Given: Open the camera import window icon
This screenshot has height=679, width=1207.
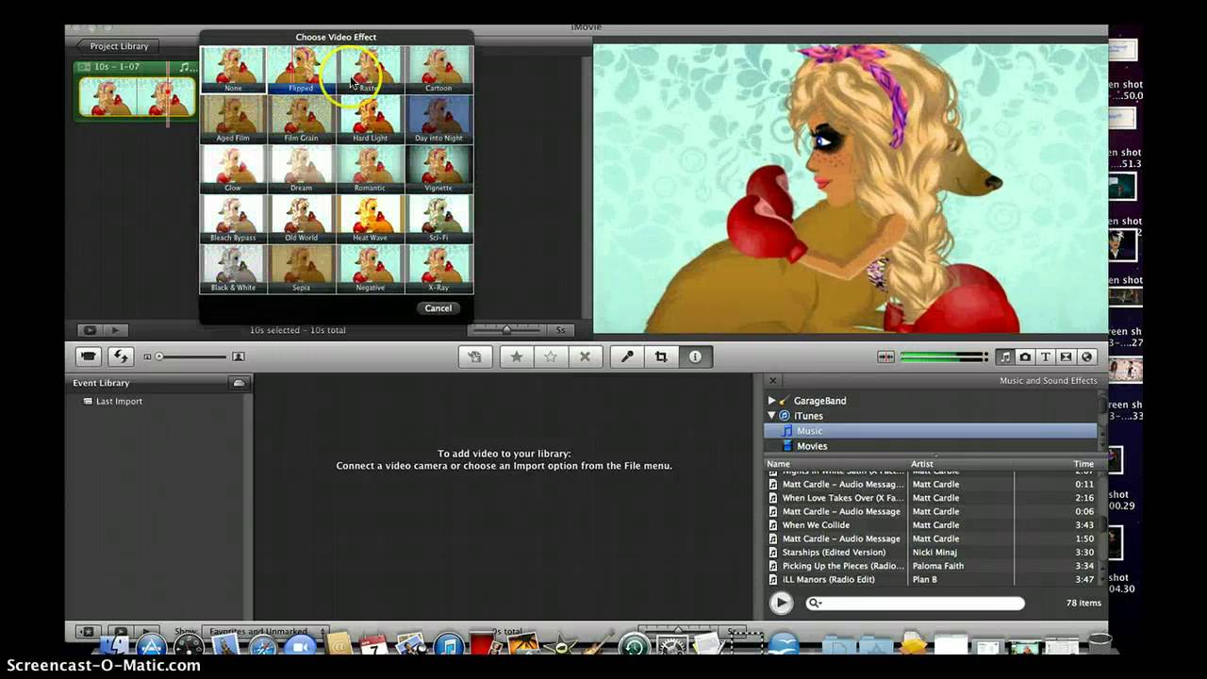Looking at the screenshot, I should (89, 356).
